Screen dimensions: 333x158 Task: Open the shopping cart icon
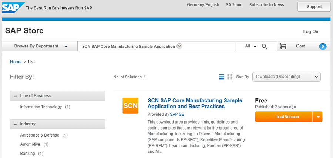[x=283, y=46]
